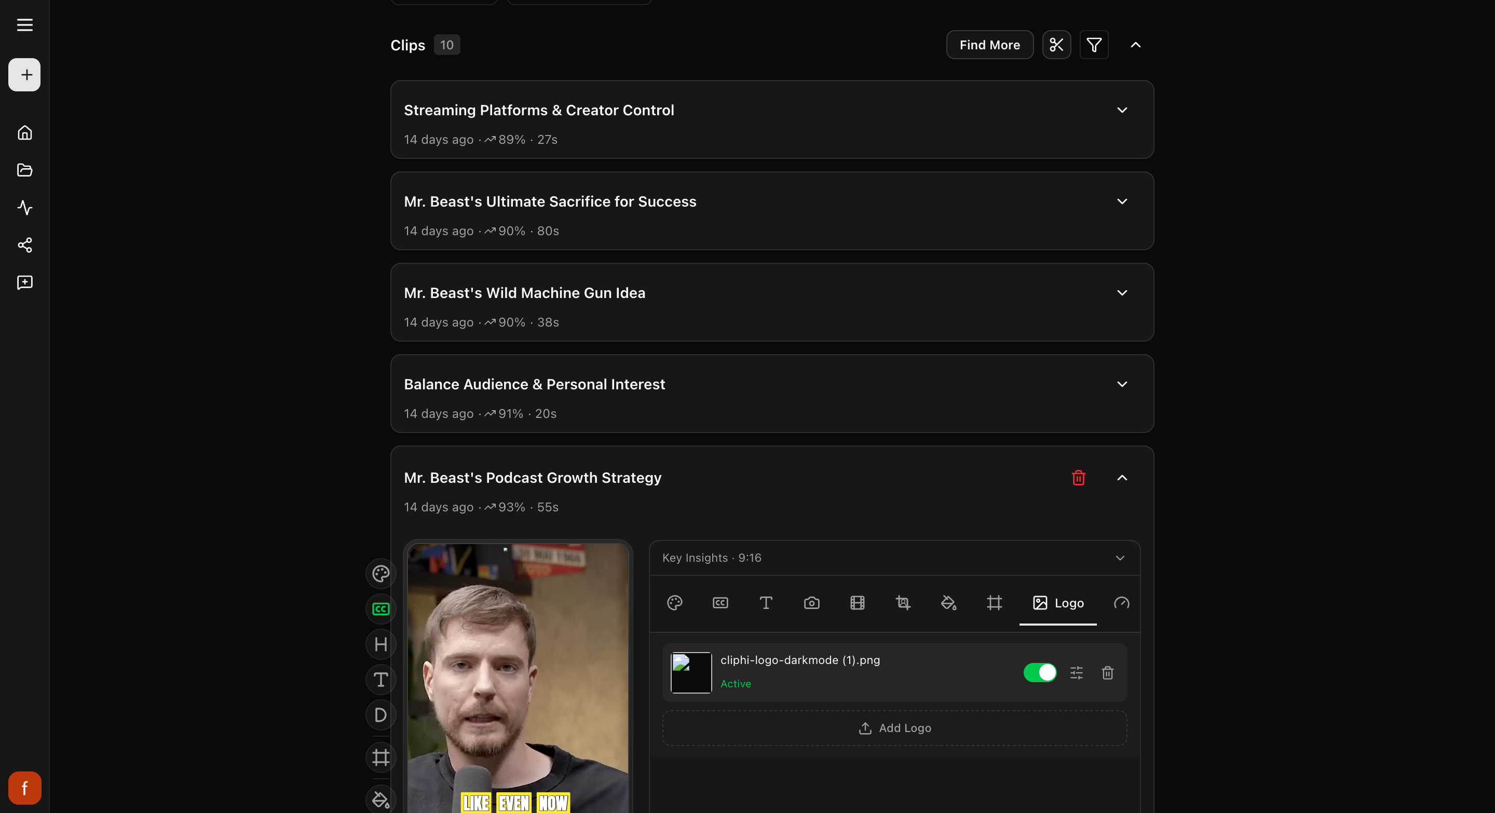This screenshot has height=813, width=1495.
Task: Click the scissors clip tool button
Action: 1056,45
